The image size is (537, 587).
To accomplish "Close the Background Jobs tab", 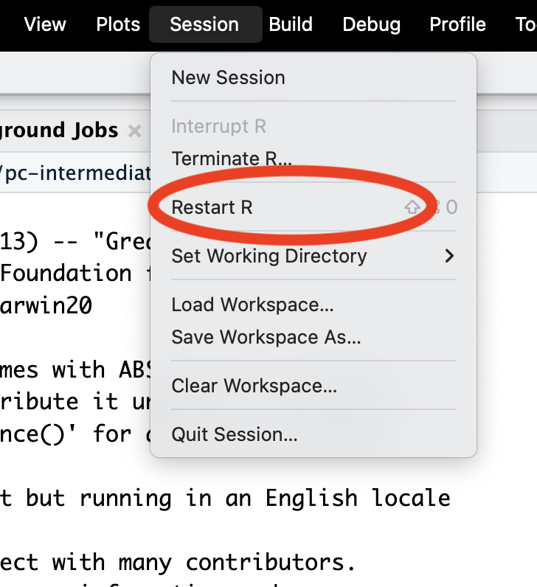I will 134,131.
